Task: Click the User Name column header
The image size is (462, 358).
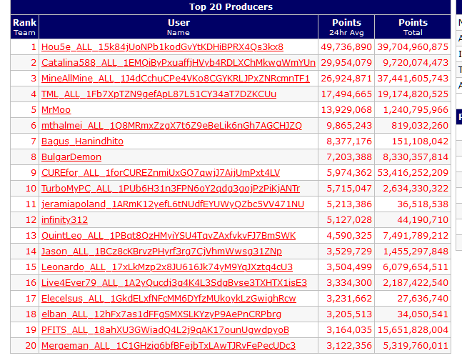Action: 179,27
